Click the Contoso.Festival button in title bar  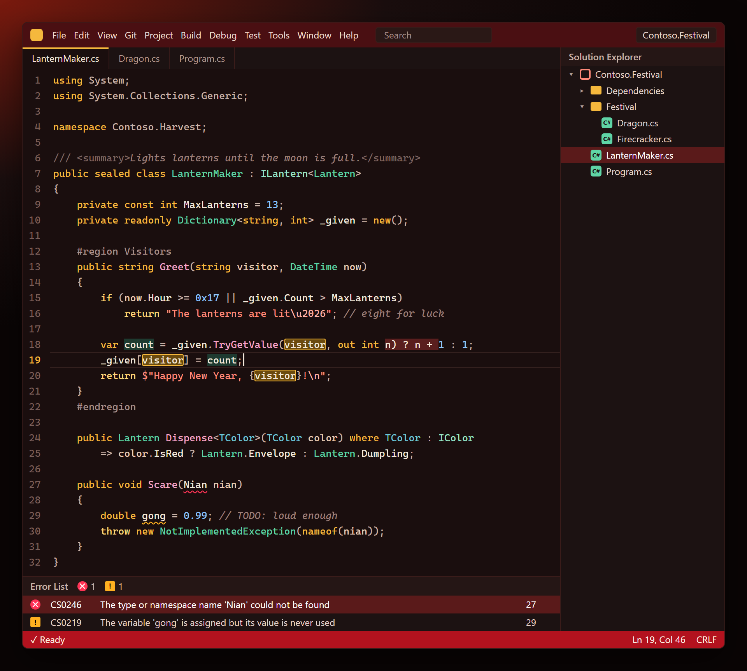coord(676,35)
